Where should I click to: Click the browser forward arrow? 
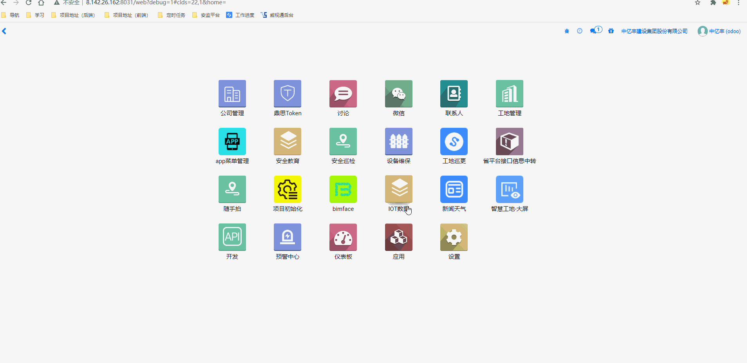[x=16, y=3]
